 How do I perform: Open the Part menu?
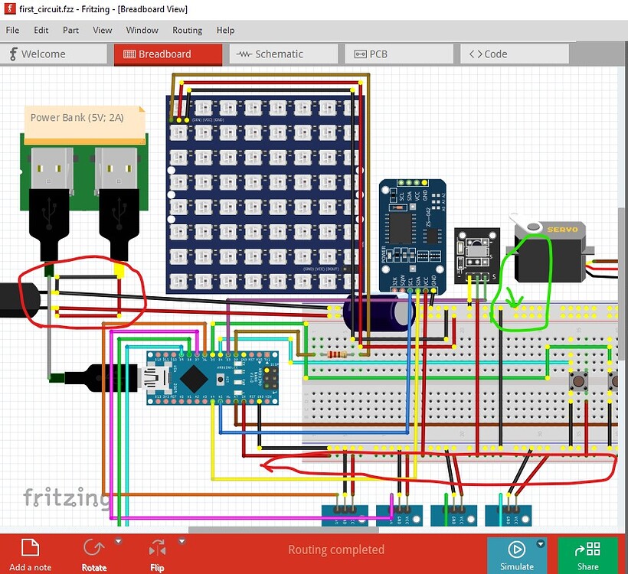70,31
